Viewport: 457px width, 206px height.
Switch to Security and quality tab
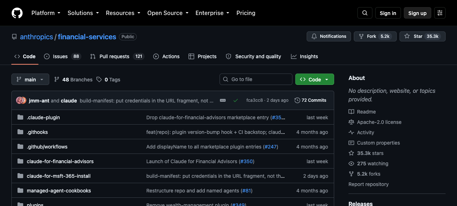click(x=253, y=56)
